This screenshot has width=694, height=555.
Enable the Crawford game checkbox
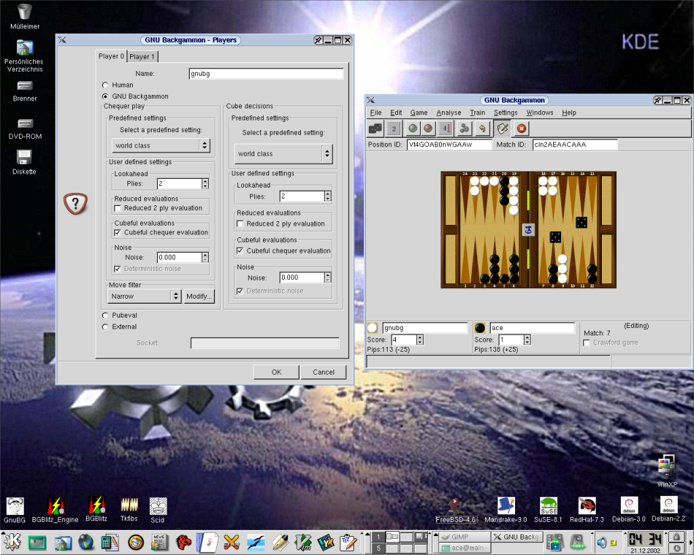tap(587, 343)
